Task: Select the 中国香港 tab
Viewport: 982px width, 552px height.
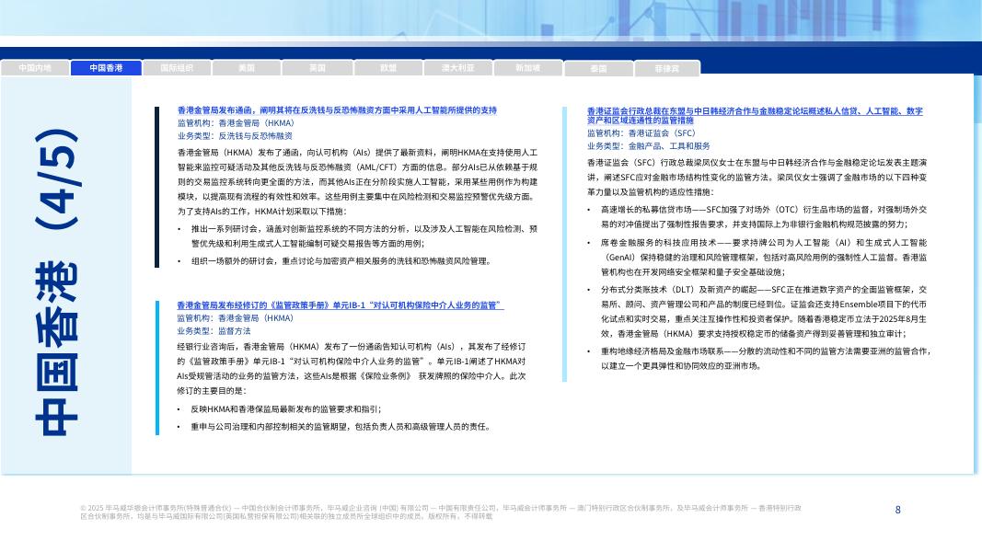Action: tap(106, 67)
